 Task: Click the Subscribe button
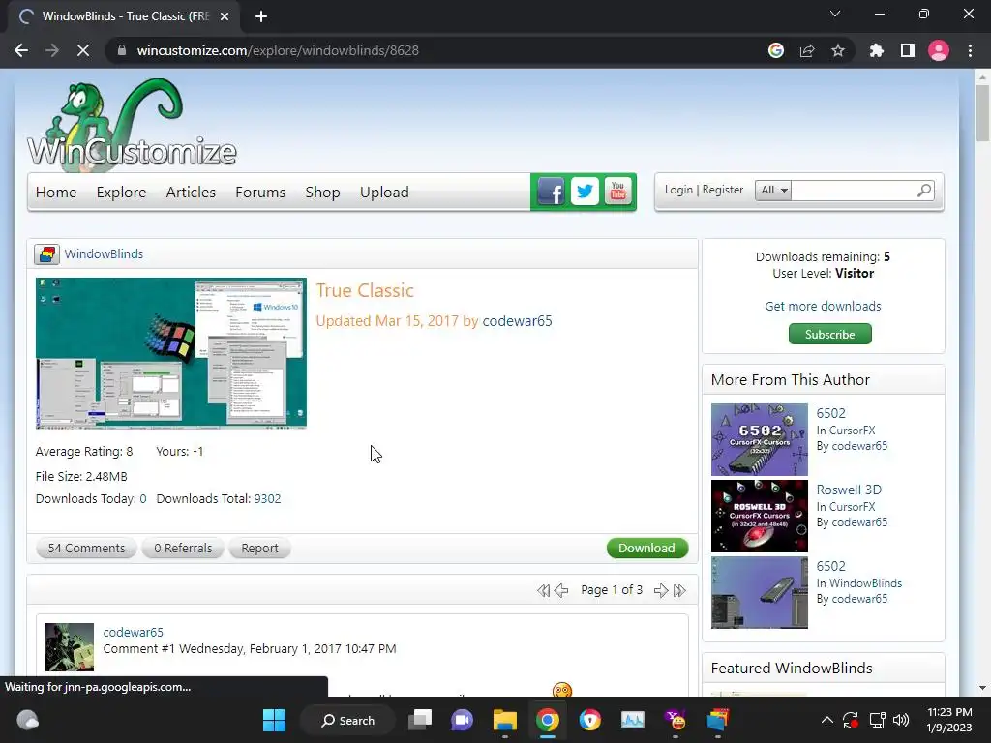click(x=829, y=334)
